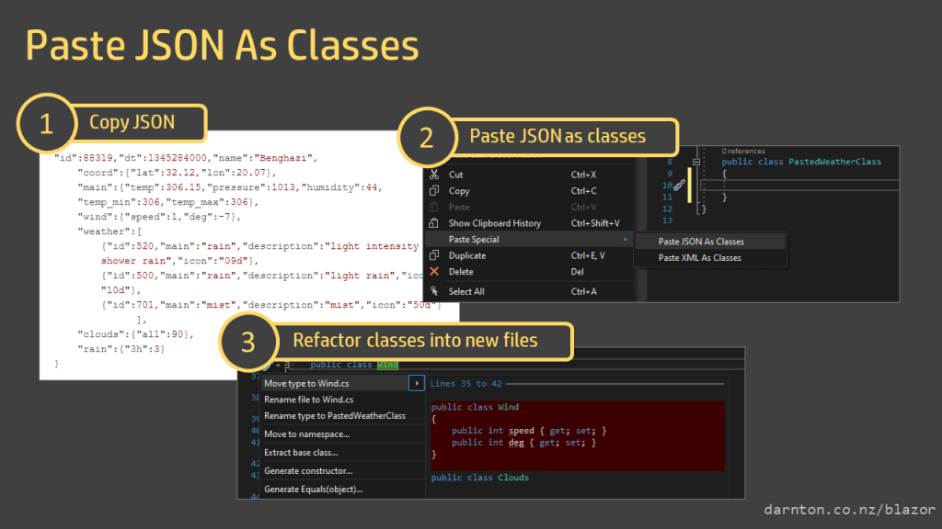Choose Generate constructor... menu entry
Image resolution: width=942 pixels, height=529 pixels.
(307, 471)
